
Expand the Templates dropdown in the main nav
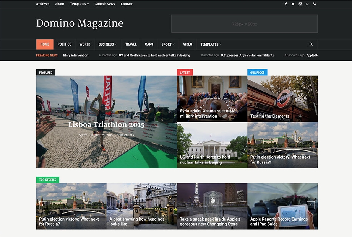pos(211,44)
